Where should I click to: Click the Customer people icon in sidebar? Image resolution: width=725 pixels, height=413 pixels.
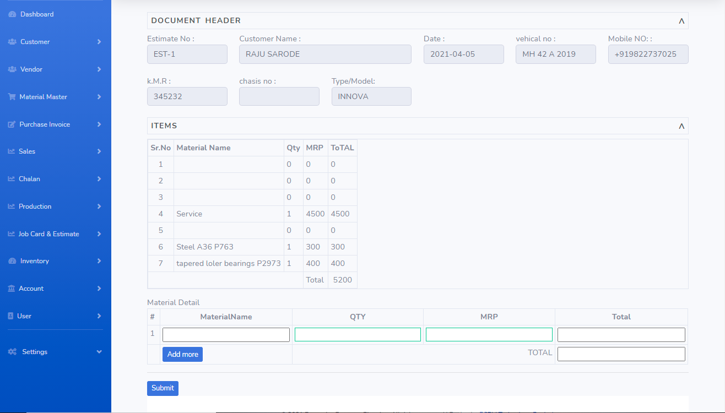[x=12, y=42]
